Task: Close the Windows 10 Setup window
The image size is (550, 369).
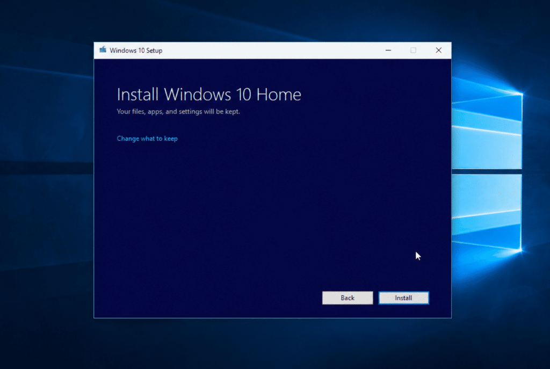Action: 438,50
